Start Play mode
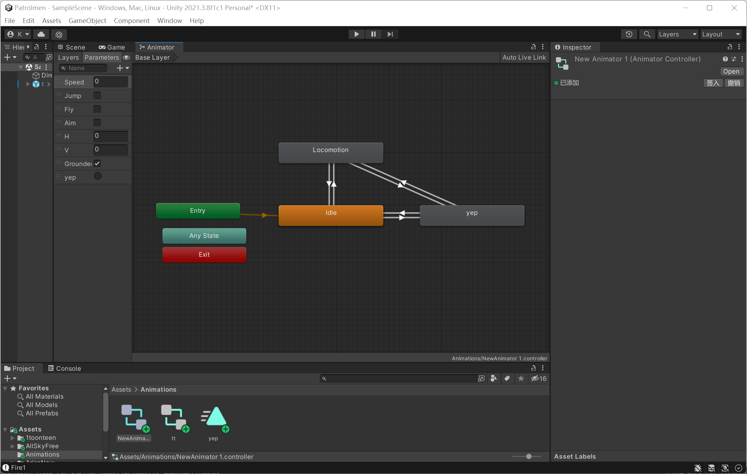This screenshot has width=747, height=474. pyautogui.click(x=356, y=34)
